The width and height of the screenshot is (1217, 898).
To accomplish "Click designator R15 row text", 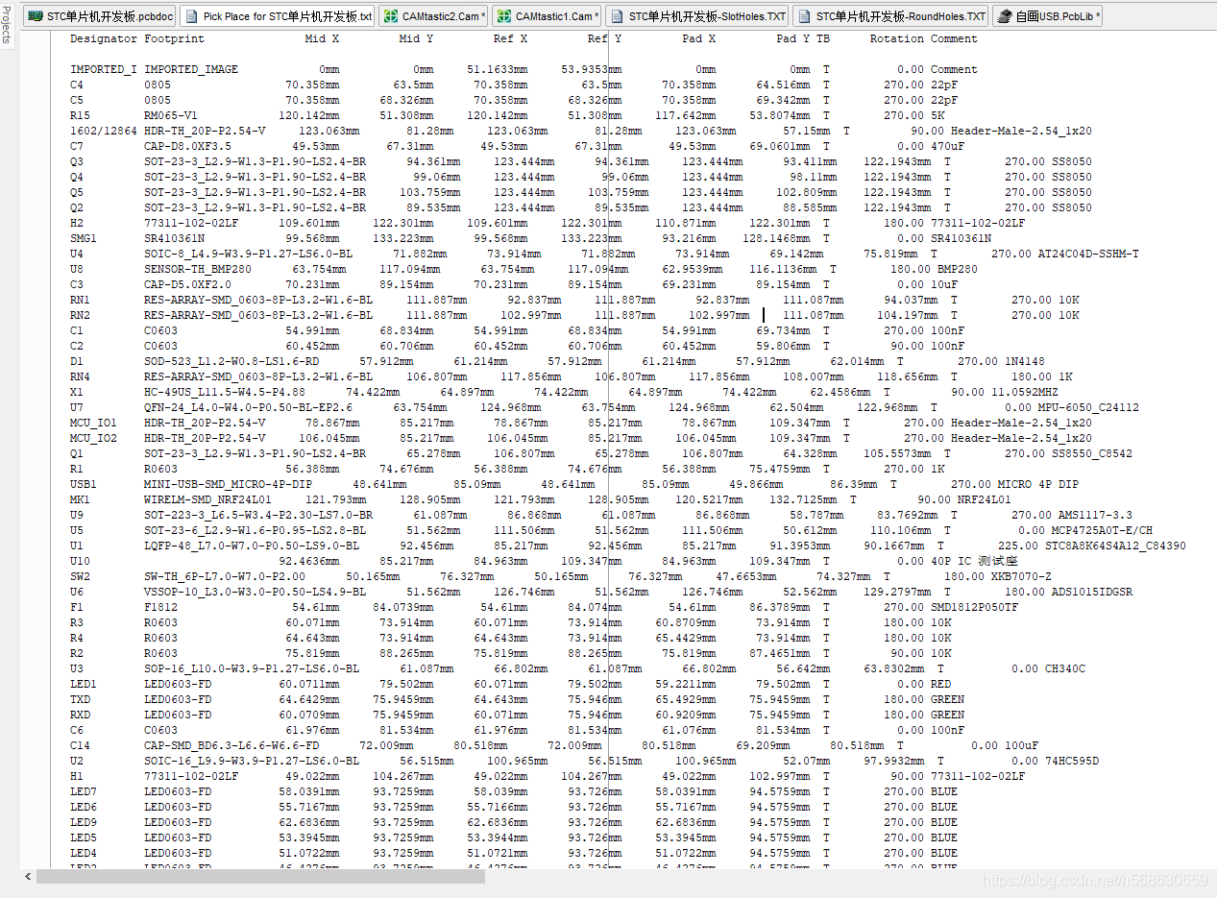I will 80,115.
